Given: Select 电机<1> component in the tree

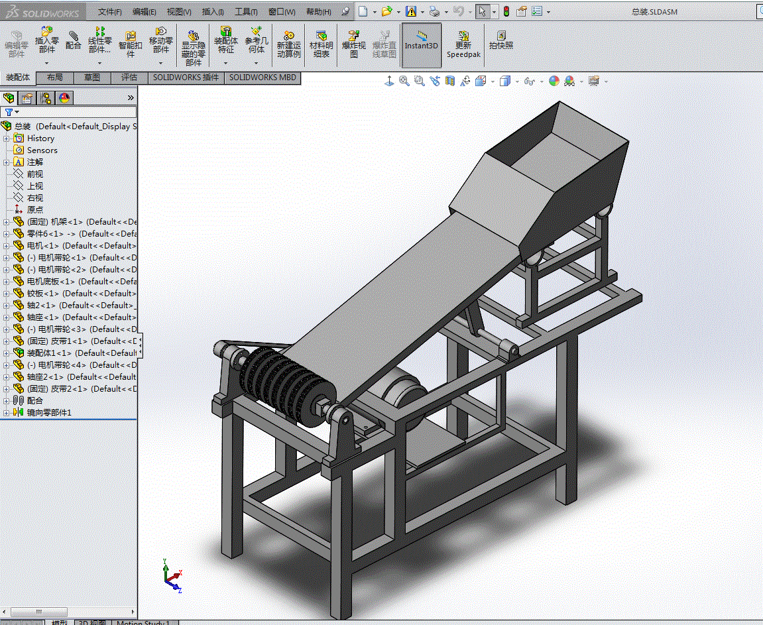Looking at the screenshot, I should (82, 246).
